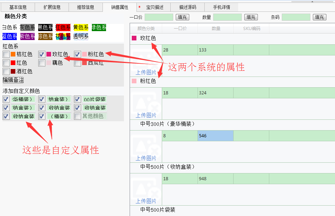
Task: Uncheck the 粉红色 checkbox
Action: [x=77, y=54]
